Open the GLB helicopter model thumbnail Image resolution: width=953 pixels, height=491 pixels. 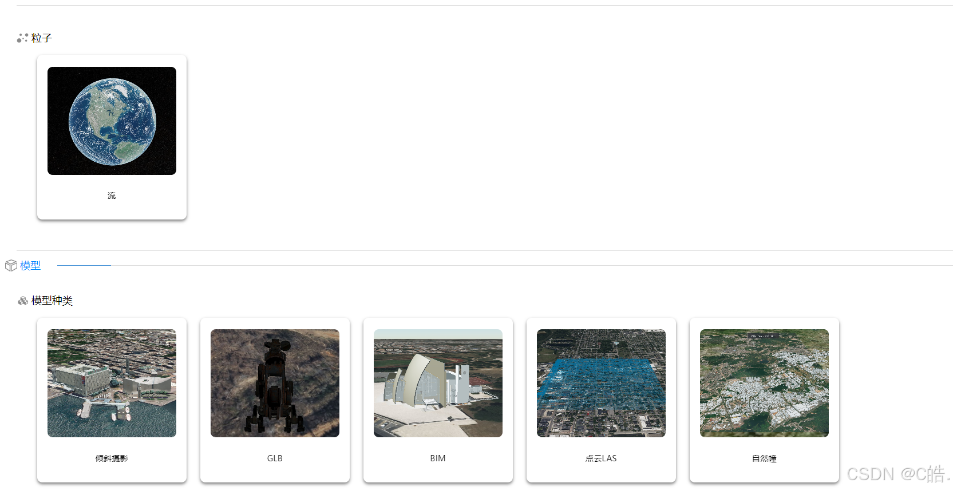click(x=275, y=383)
